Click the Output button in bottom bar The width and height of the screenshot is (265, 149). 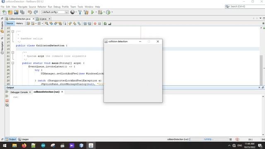click(x=11, y=139)
